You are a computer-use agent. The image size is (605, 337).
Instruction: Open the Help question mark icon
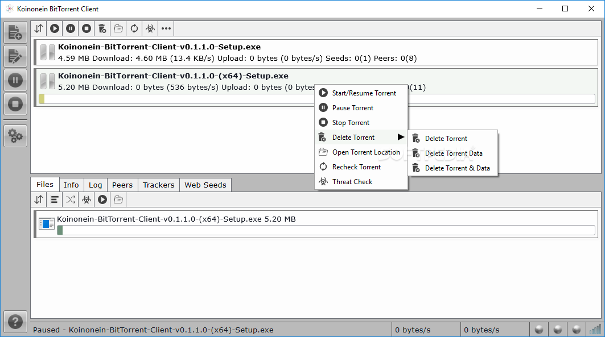15,322
